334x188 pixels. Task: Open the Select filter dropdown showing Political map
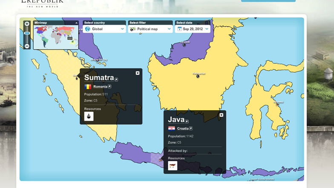point(150,29)
